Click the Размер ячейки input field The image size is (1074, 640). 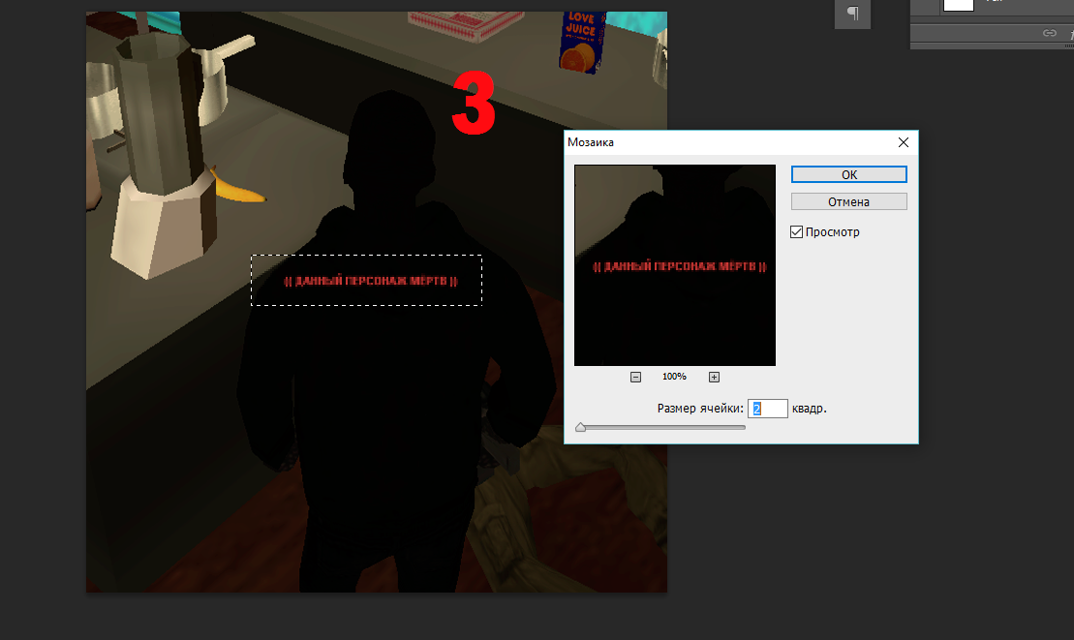coord(767,409)
